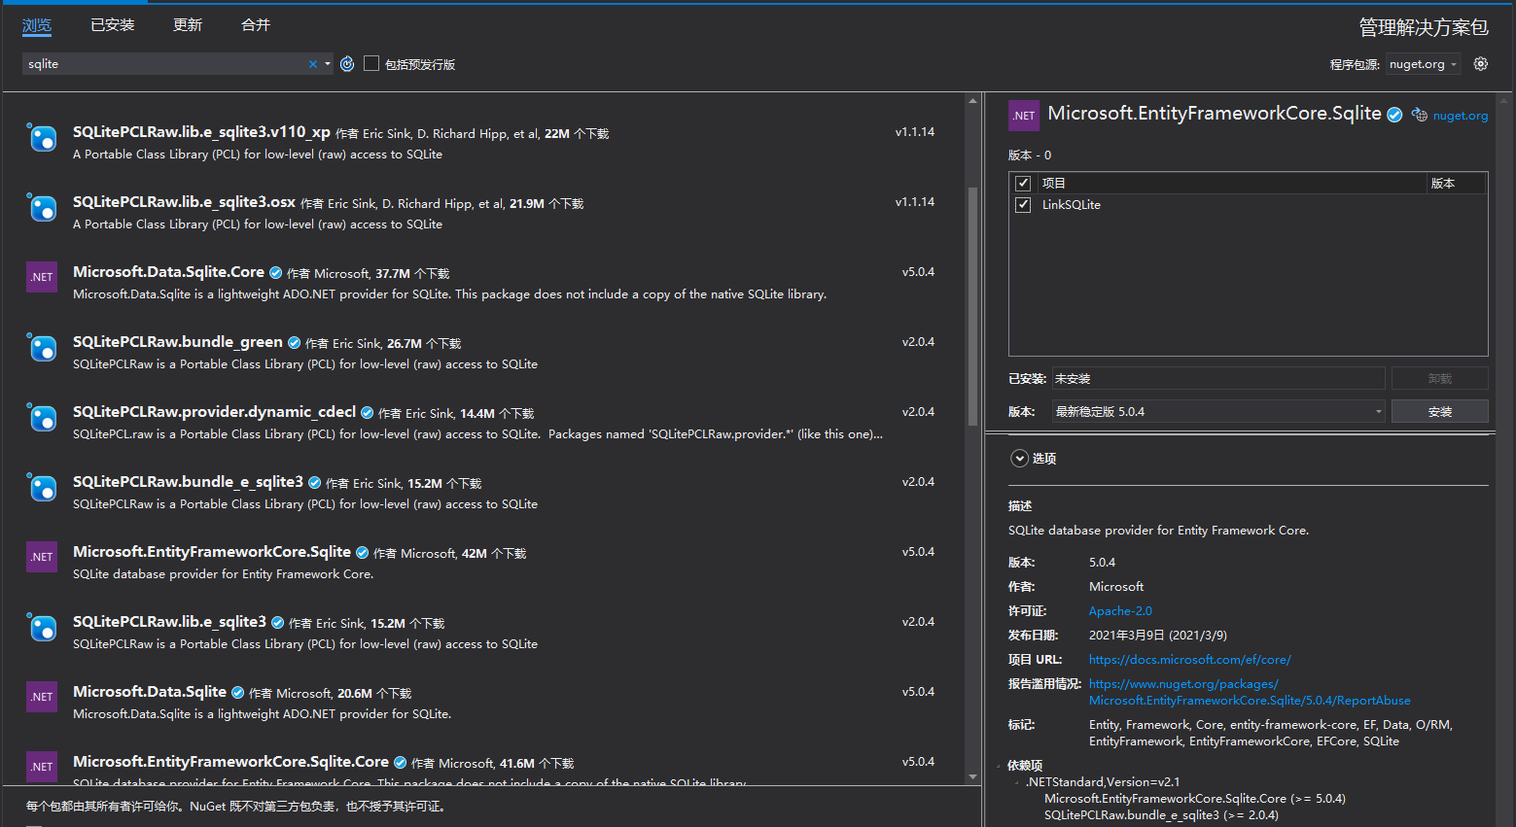Open the 程序包源 nuget.org dropdown
Image resolution: width=1516 pixels, height=827 pixels.
click(1423, 63)
